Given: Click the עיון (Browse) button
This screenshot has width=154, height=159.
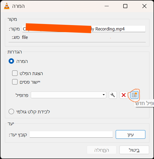Looking at the screenshot, I should [x=131, y=134].
